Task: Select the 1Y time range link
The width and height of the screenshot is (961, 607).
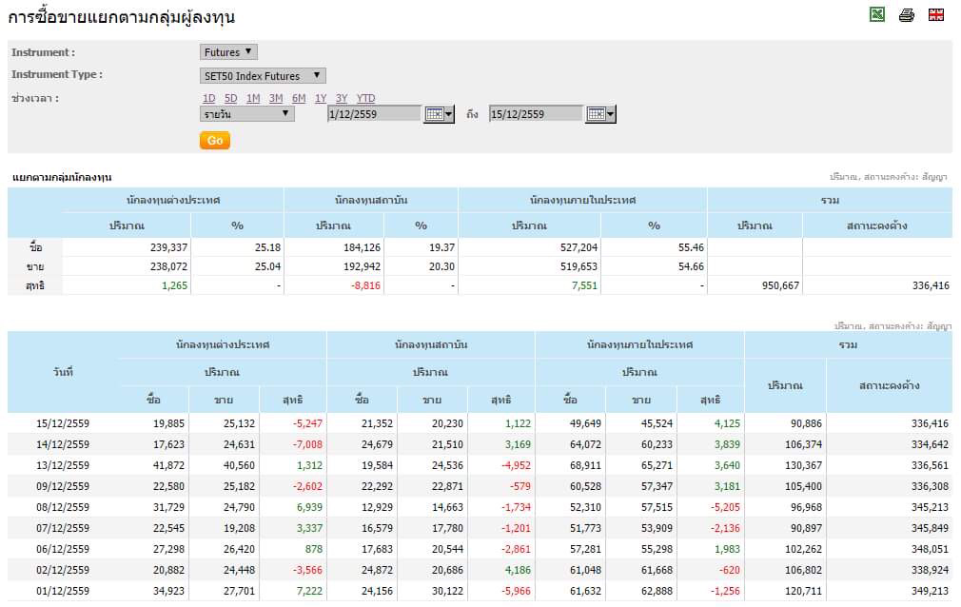Action: [x=321, y=98]
